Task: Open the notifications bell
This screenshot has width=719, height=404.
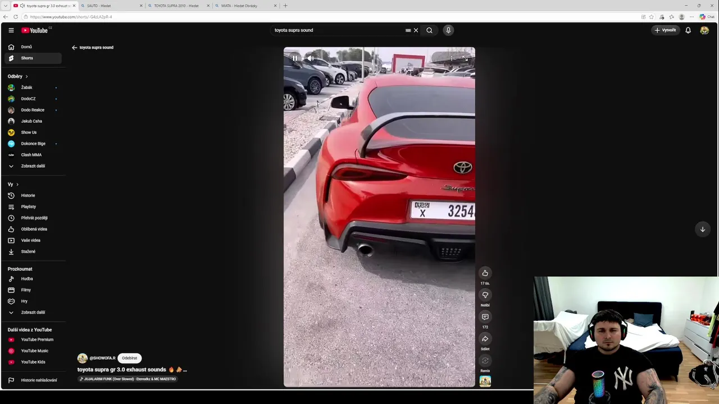Action: pos(688,30)
